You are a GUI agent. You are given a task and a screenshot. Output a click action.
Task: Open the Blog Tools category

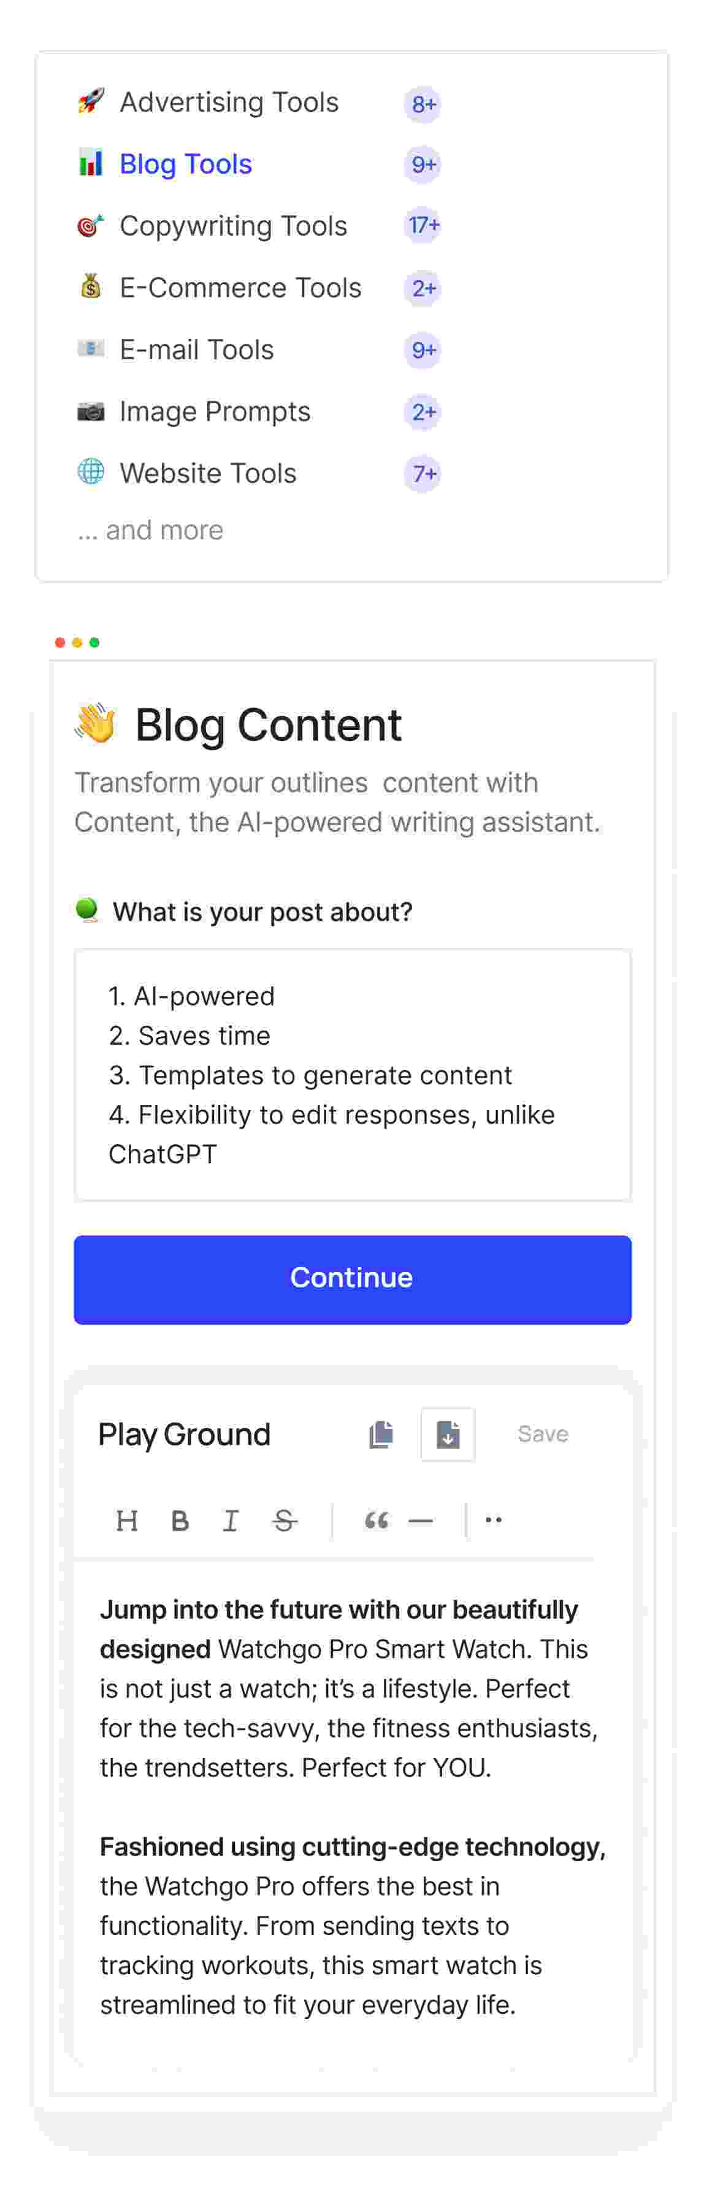[x=186, y=164]
